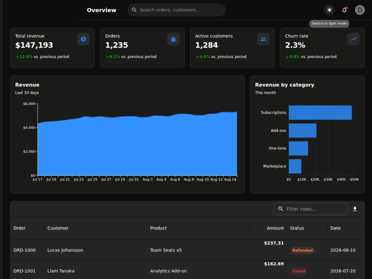Click the $147,193 total revenue value
This screenshot has height=279, width=372.
click(x=34, y=45)
